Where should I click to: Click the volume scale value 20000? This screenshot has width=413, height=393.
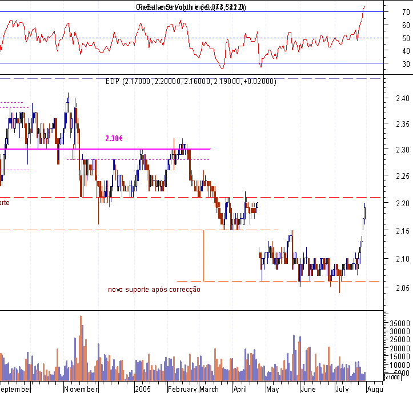coord(400,348)
